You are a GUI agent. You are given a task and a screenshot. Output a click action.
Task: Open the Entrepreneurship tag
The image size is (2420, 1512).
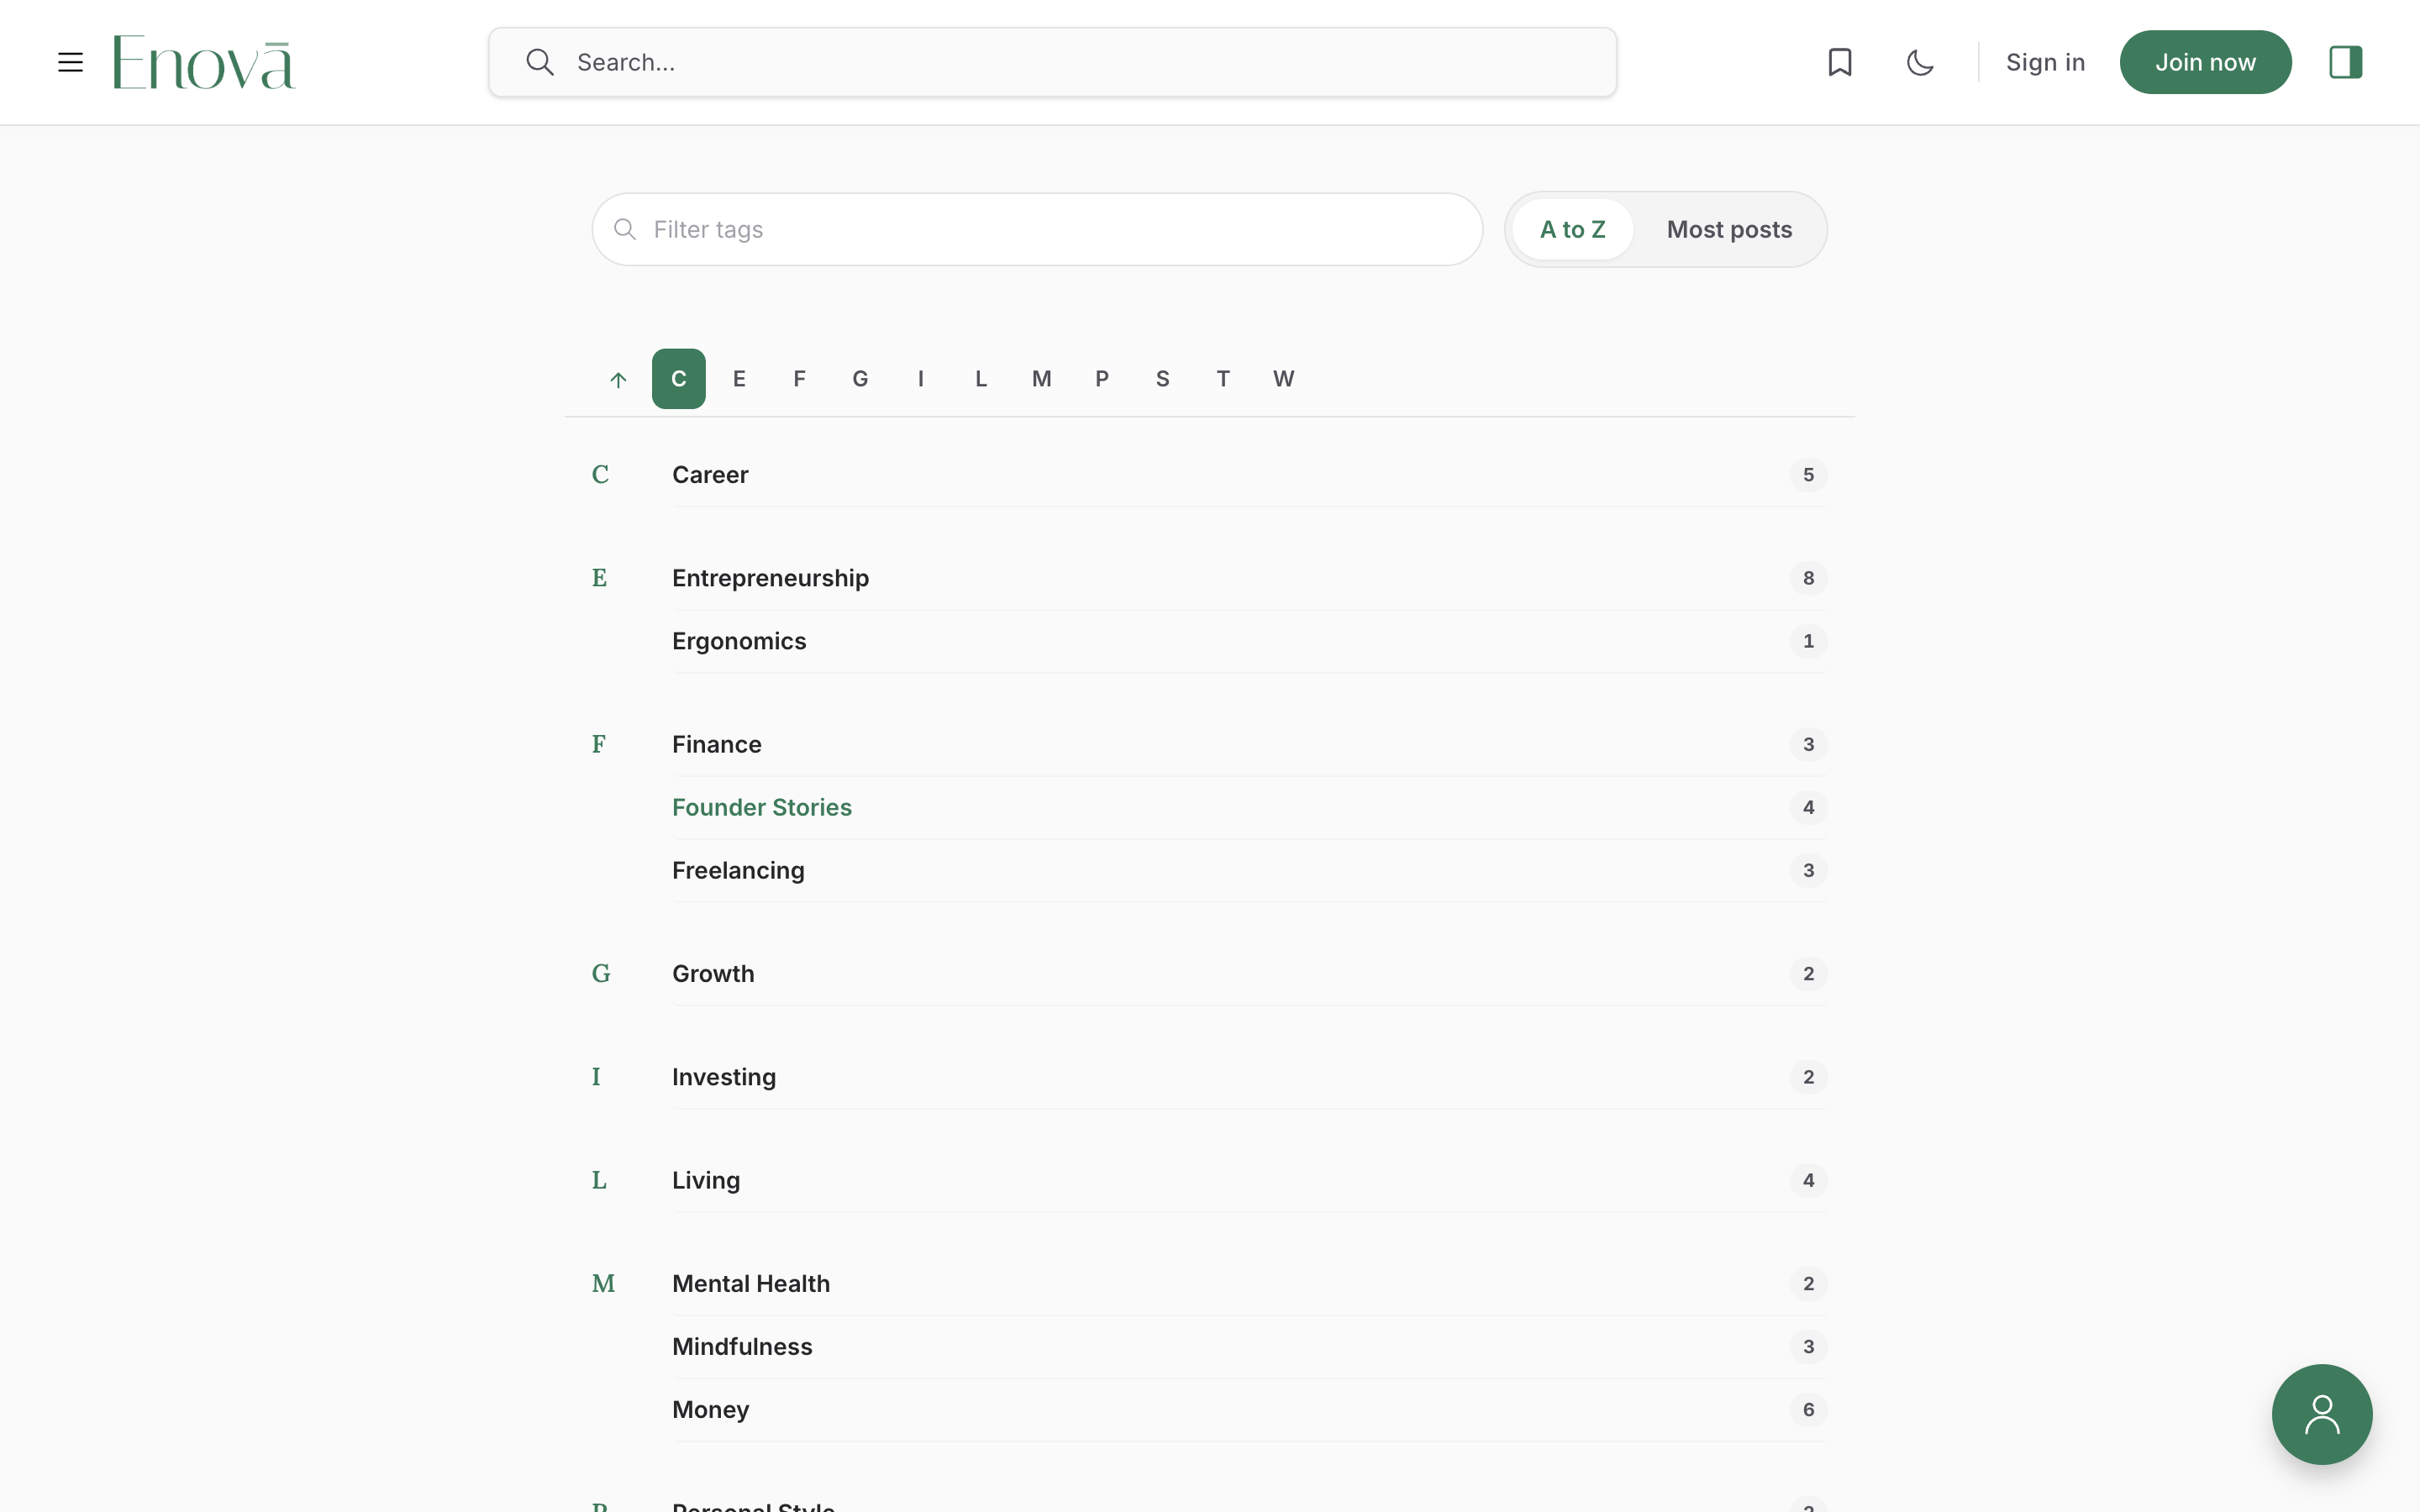[x=770, y=578]
